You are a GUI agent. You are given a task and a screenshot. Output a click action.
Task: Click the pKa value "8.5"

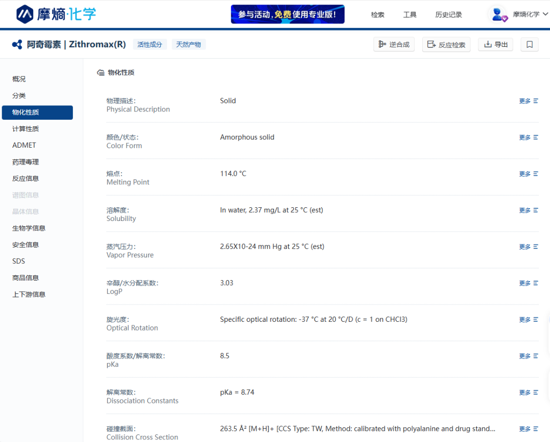225,356
